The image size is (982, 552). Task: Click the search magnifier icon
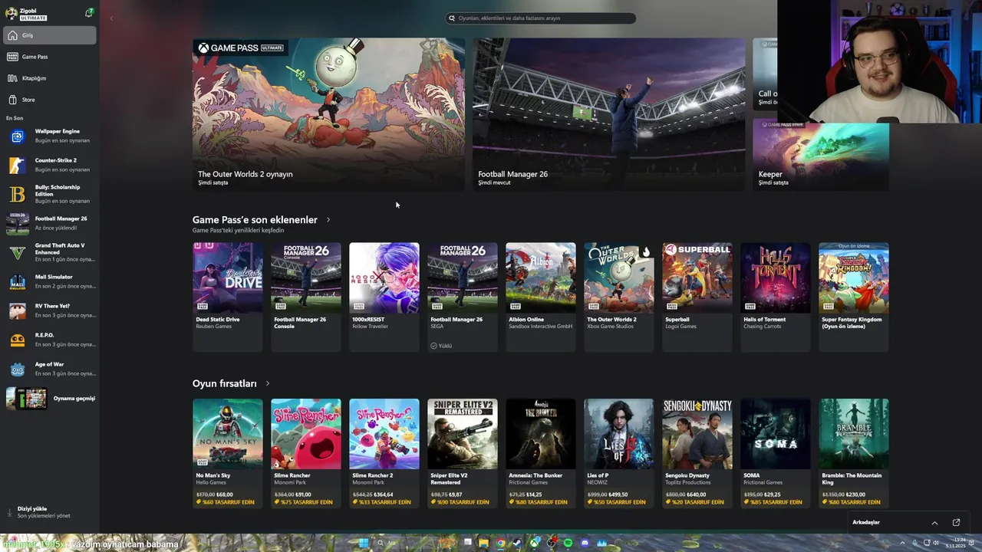point(452,18)
